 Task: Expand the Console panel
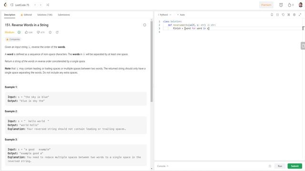point(163,166)
